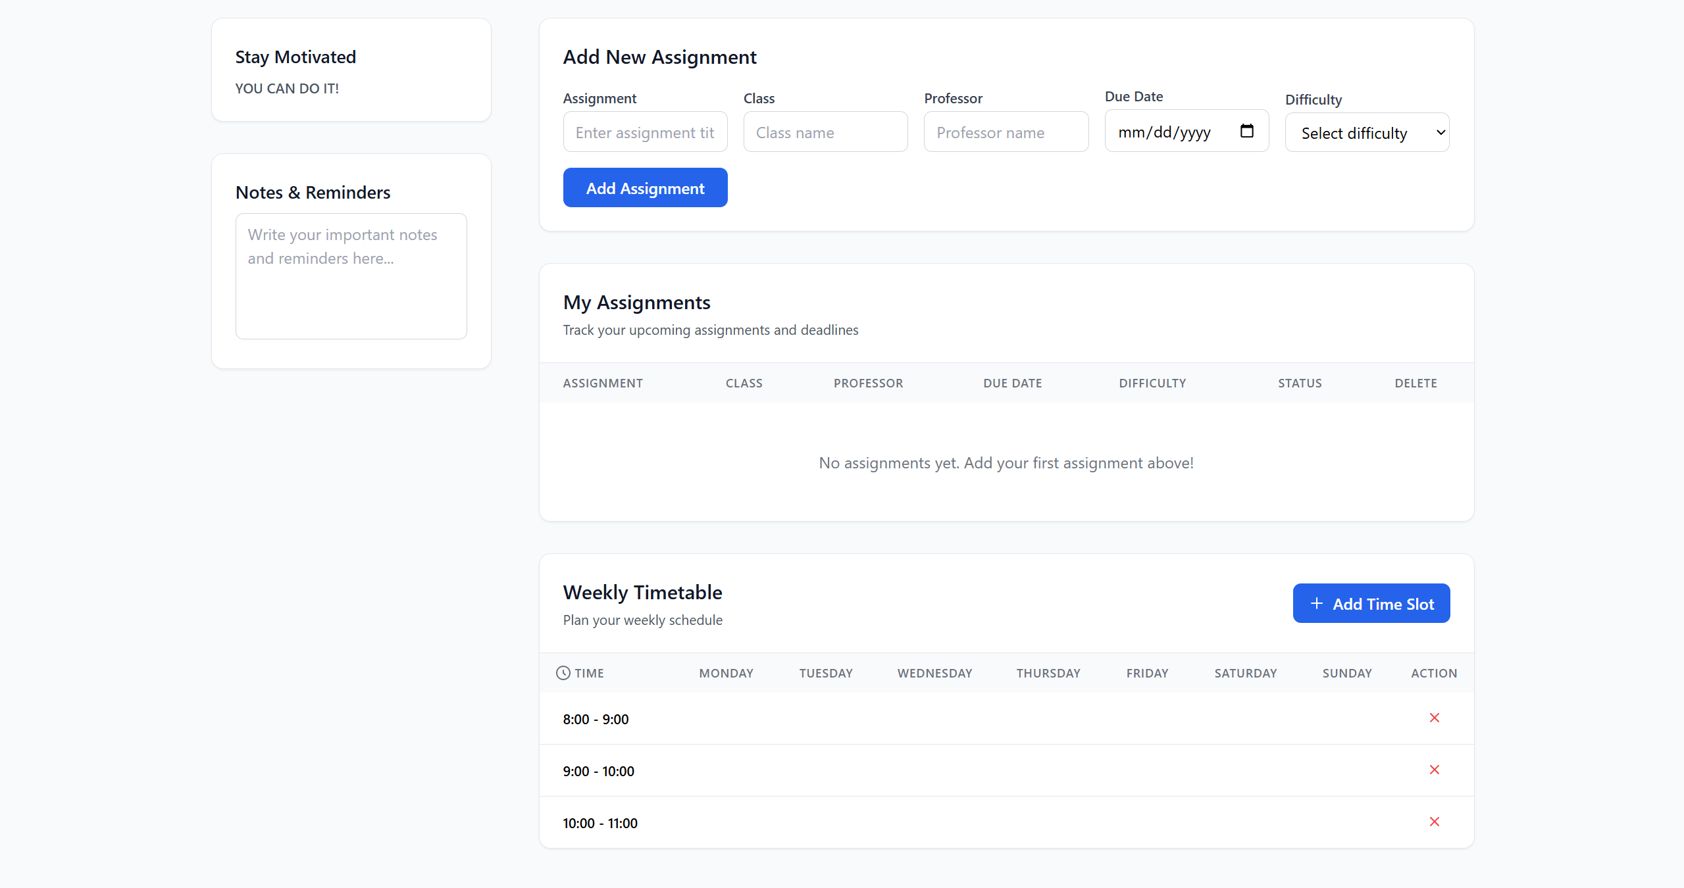Click the Professor name input
This screenshot has width=1684, height=888.
[x=1006, y=132]
